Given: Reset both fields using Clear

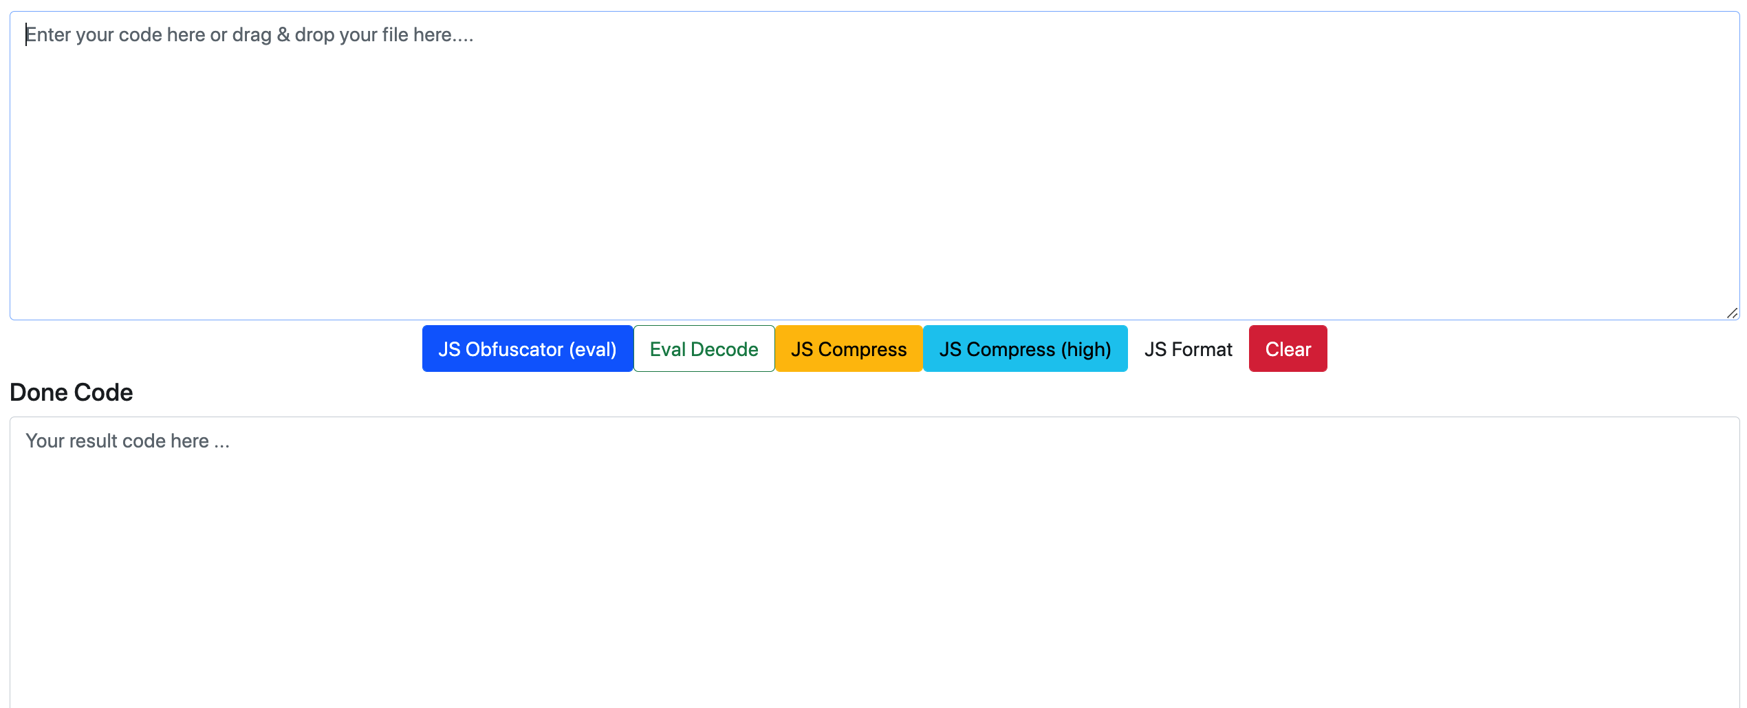Looking at the screenshot, I should coord(1288,349).
